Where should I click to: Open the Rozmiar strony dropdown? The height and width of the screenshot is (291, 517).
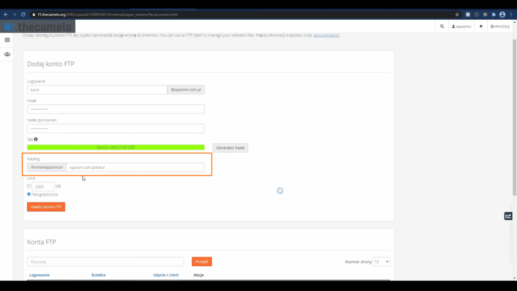coord(381,262)
